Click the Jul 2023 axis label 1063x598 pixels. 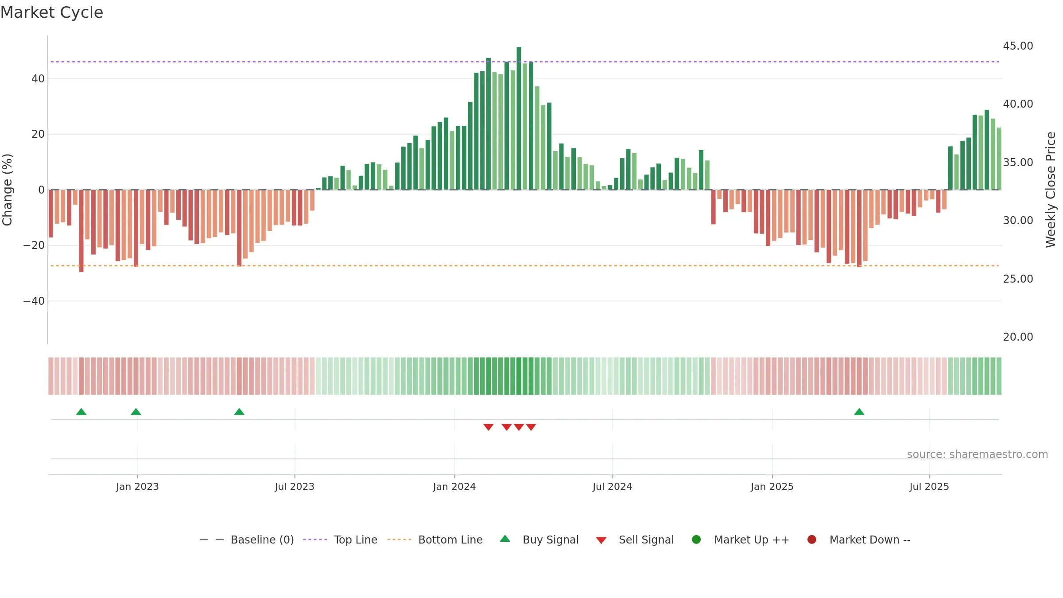[x=295, y=487]
